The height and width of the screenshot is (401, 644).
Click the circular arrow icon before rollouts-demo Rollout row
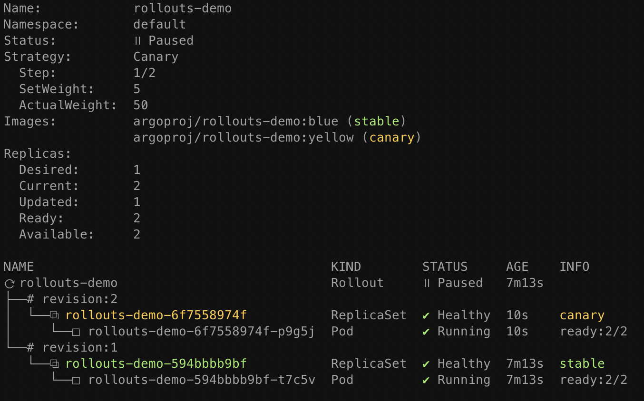coord(10,284)
